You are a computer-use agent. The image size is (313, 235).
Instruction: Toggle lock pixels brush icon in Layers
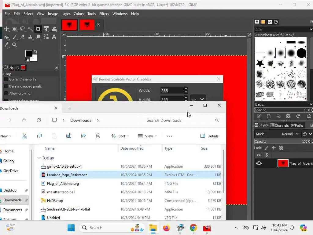click(x=267, y=148)
